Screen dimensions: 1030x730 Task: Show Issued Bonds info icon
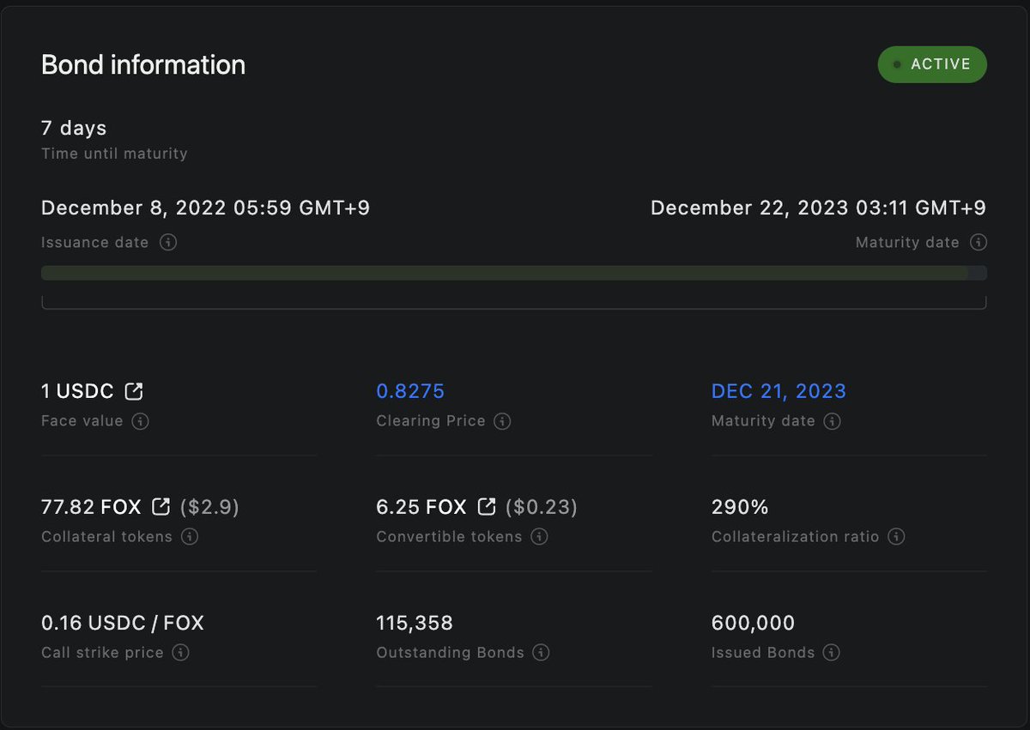pyautogui.click(x=831, y=652)
